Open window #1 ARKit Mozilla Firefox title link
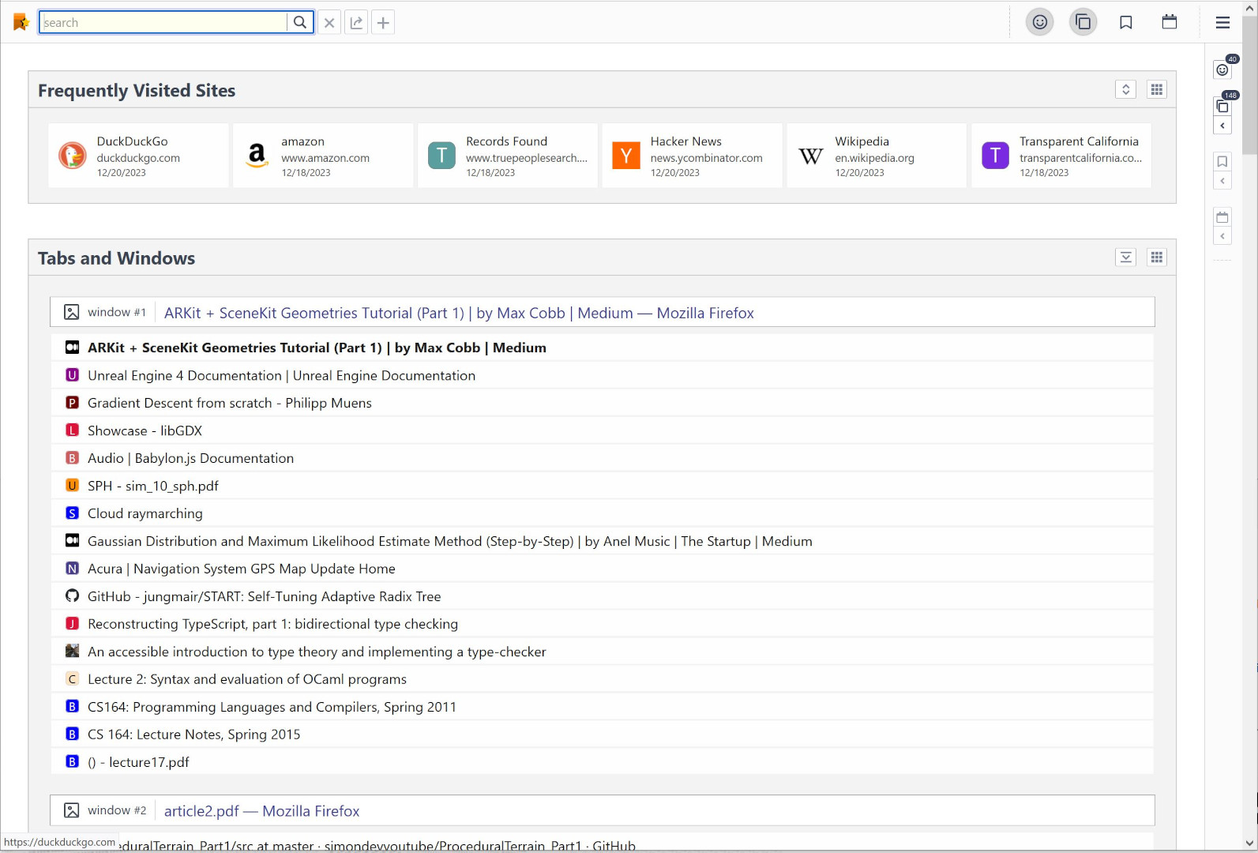 pyautogui.click(x=459, y=313)
